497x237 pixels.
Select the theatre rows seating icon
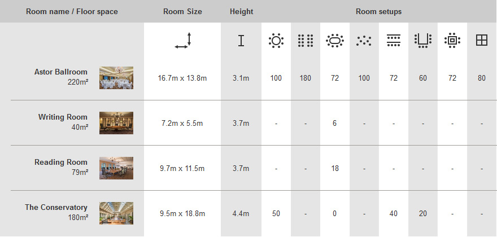(x=306, y=41)
